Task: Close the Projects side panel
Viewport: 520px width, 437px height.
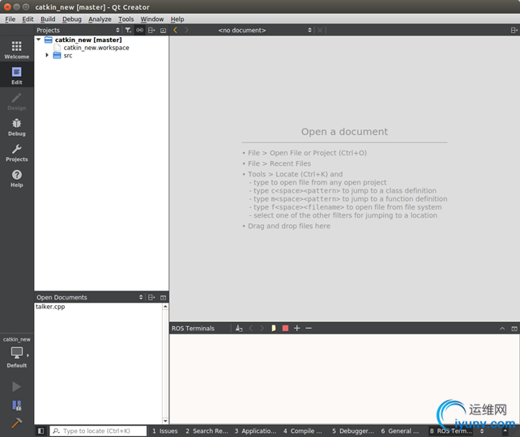Action: (163, 30)
